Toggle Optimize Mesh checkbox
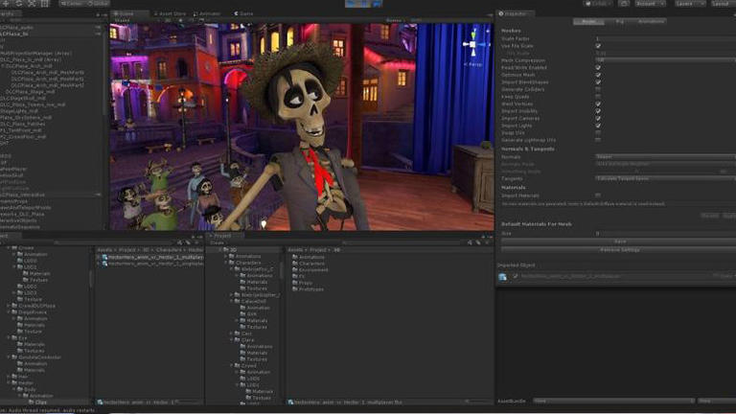This screenshot has height=414, width=736. click(598, 75)
